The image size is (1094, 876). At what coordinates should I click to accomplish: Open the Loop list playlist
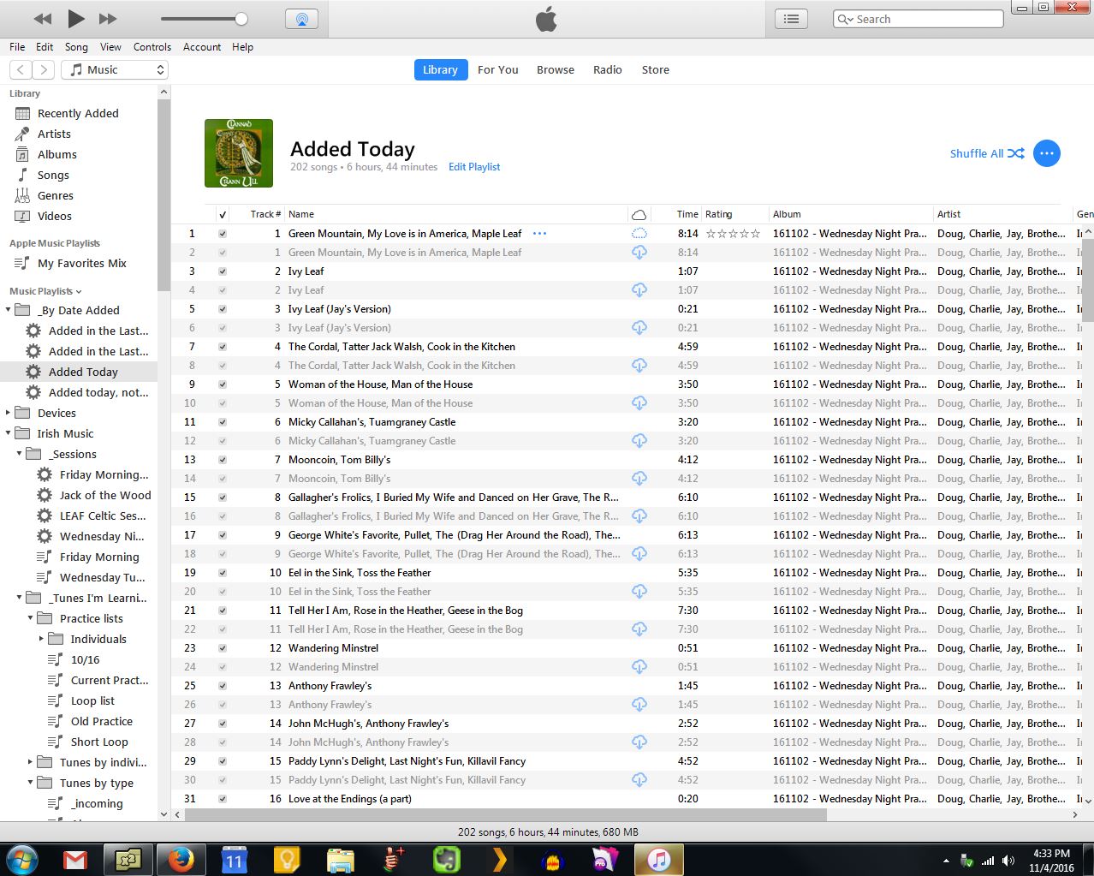click(x=92, y=700)
